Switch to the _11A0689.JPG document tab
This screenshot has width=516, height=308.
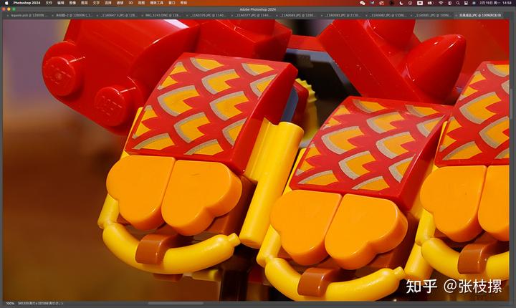[x=298, y=16]
